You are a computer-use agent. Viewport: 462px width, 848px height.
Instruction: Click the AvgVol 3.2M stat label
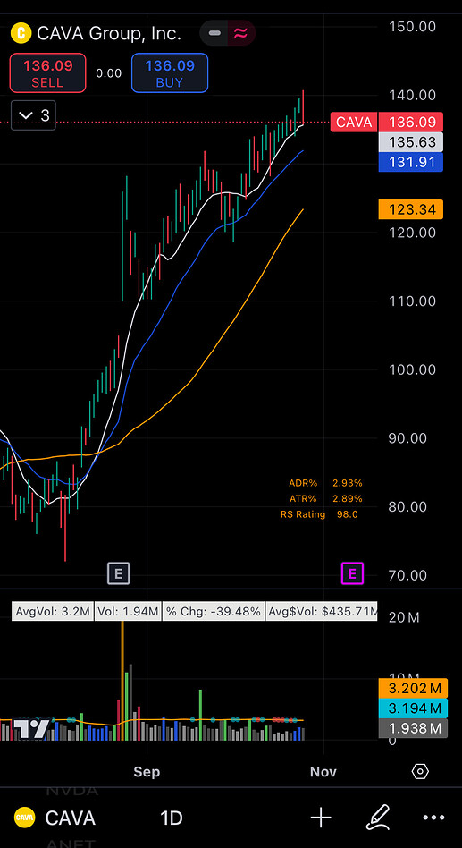pyautogui.click(x=53, y=612)
